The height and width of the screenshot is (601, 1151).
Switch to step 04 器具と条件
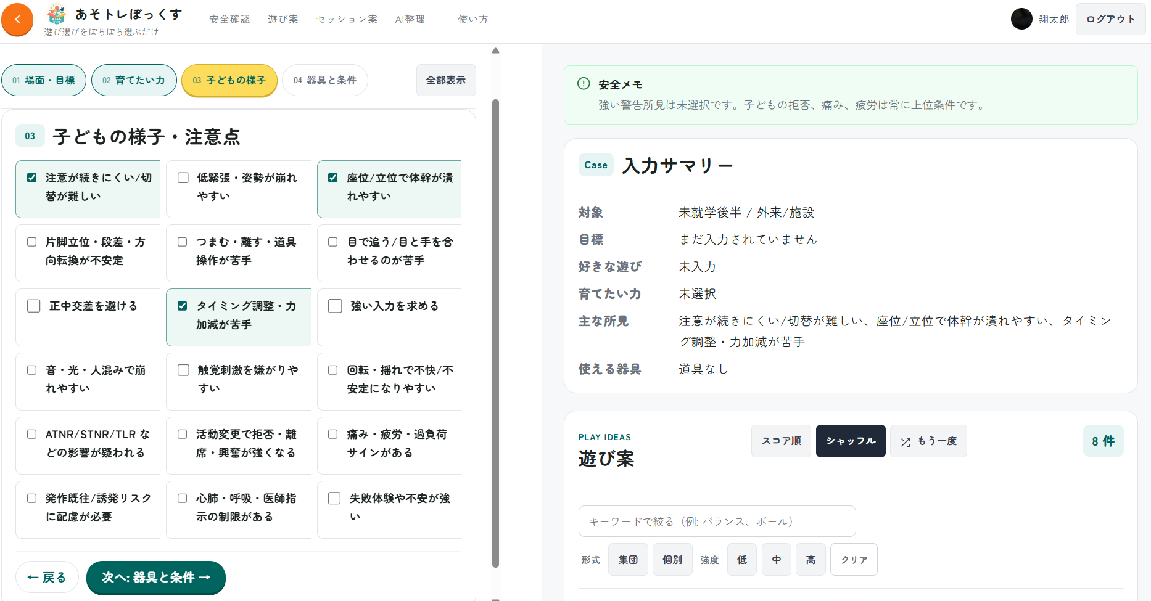pyautogui.click(x=325, y=80)
